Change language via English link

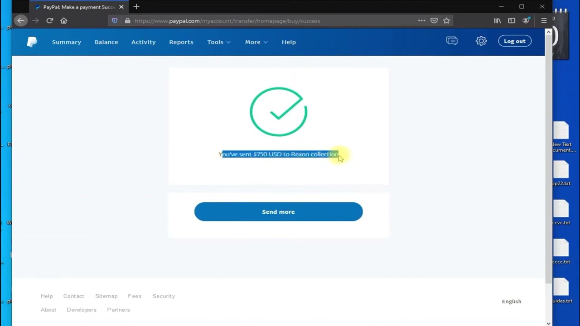tap(512, 302)
